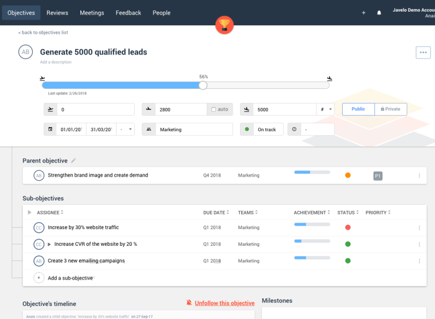The height and width of the screenshot is (319, 435).
Task: Enable the auto checkbox next to 2800
Action: pos(214,109)
